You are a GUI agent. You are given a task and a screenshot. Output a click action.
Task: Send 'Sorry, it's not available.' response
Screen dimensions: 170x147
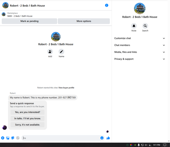pos(28,125)
